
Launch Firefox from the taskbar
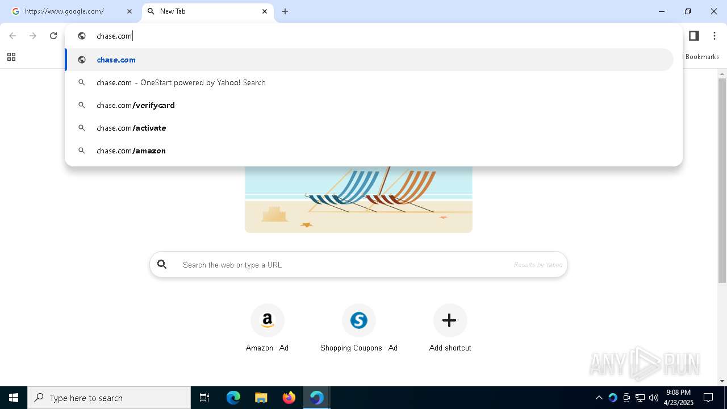pos(289,398)
